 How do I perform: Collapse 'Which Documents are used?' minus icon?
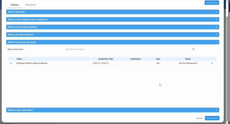tap(216, 42)
